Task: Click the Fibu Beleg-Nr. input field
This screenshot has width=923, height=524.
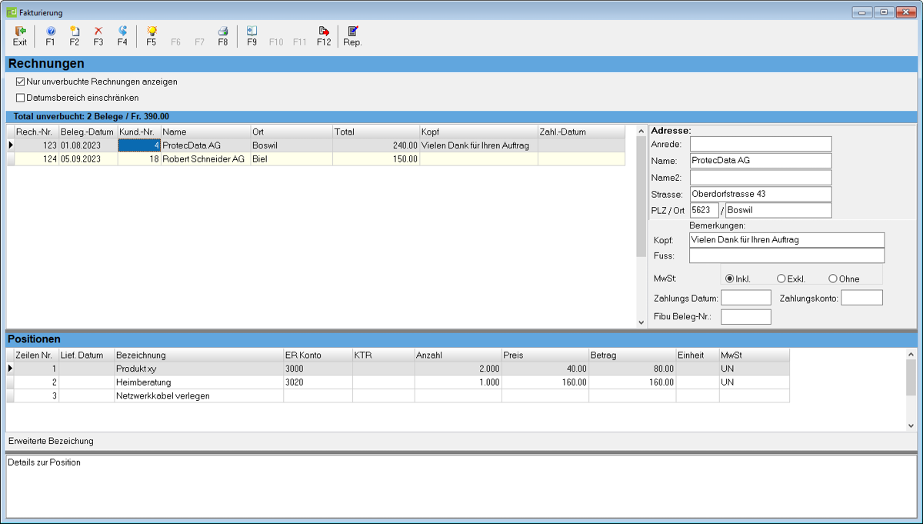Action: tap(745, 316)
